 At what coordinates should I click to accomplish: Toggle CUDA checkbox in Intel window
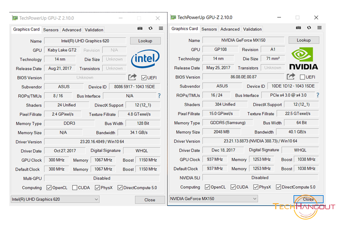[x=75, y=188]
